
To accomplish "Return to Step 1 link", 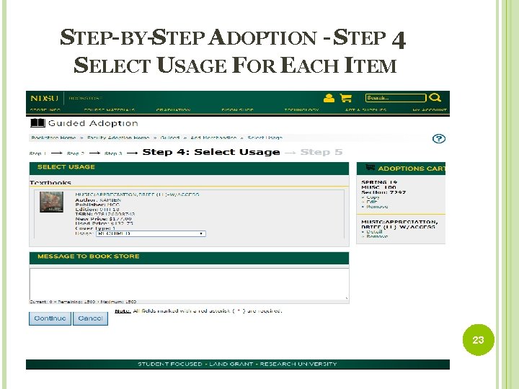I will pyautogui.click(x=37, y=153).
